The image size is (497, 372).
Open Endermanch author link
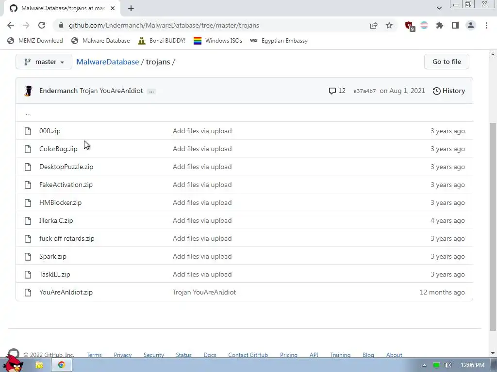click(58, 91)
